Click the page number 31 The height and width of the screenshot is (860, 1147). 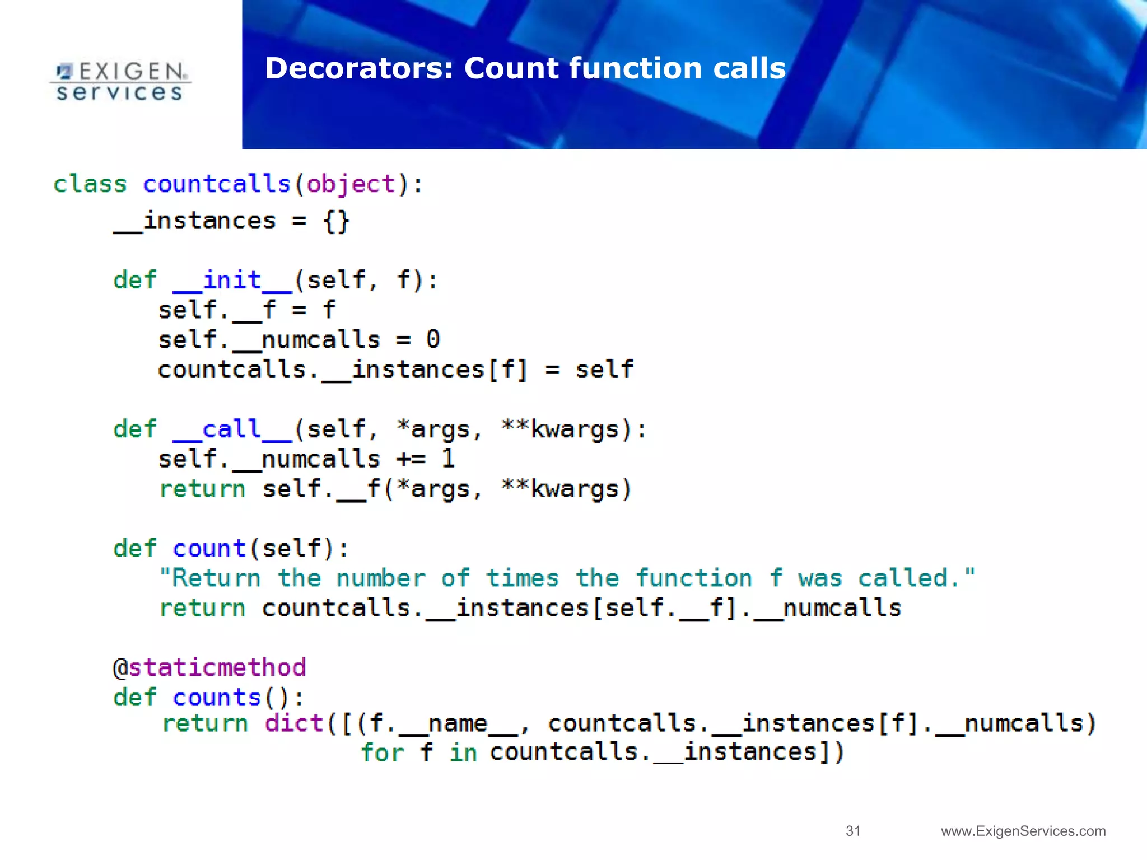pos(852,831)
